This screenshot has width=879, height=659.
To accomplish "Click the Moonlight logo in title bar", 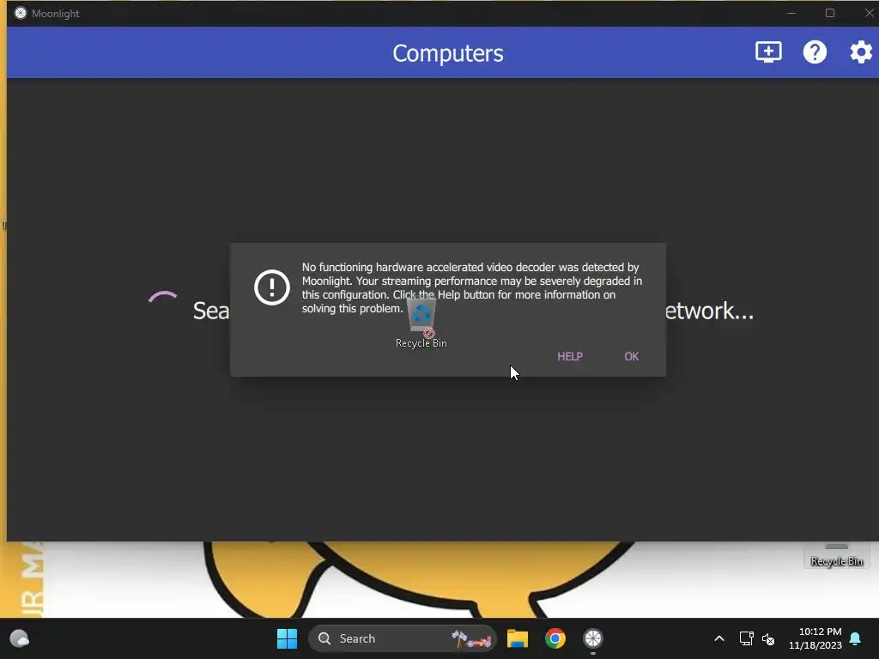I will [21, 13].
